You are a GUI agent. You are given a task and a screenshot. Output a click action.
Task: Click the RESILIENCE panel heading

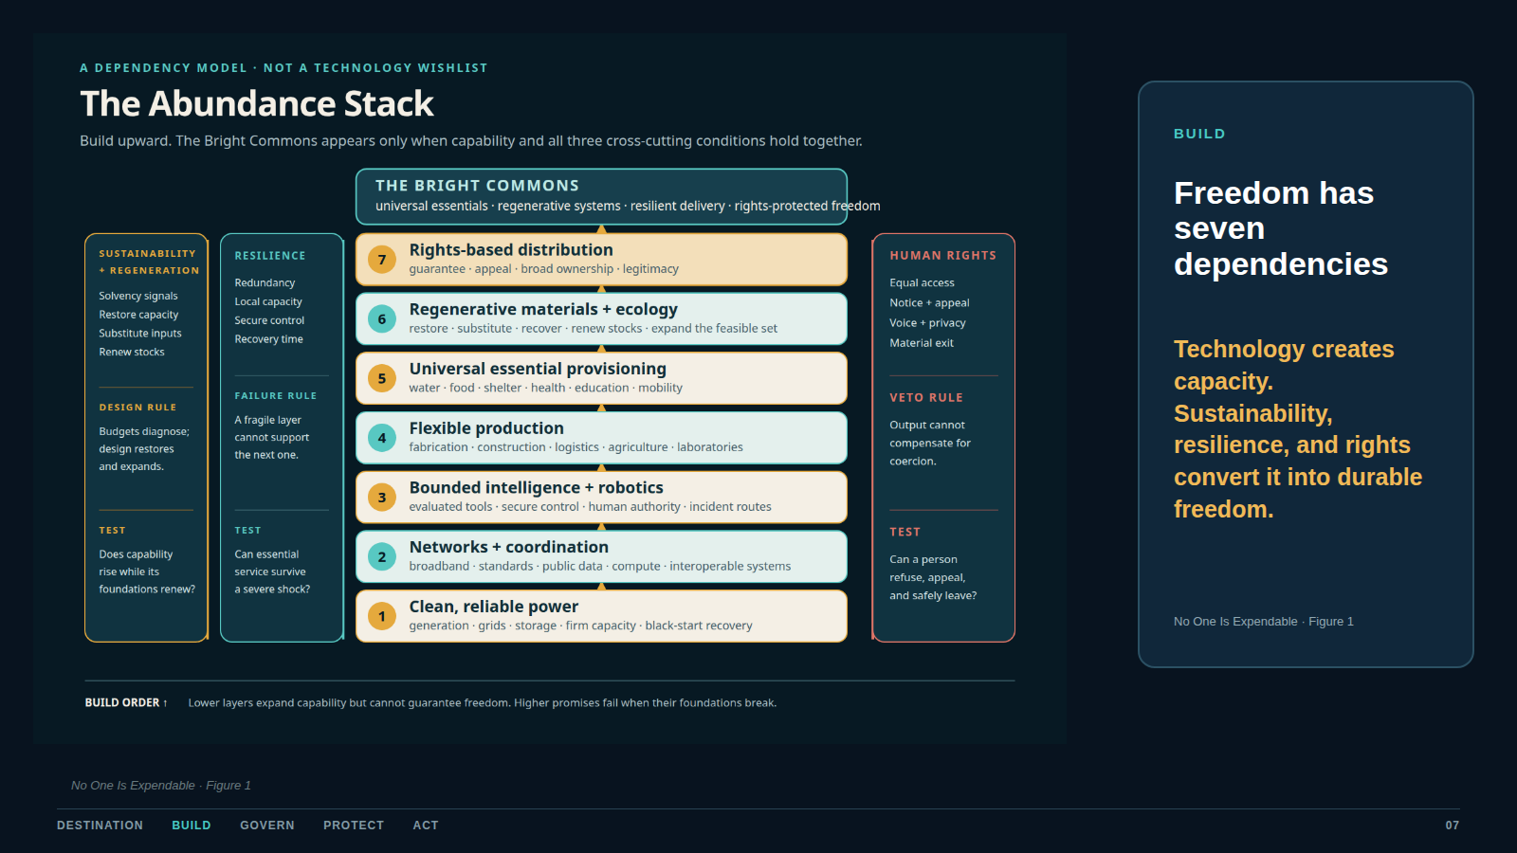[x=270, y=256]
